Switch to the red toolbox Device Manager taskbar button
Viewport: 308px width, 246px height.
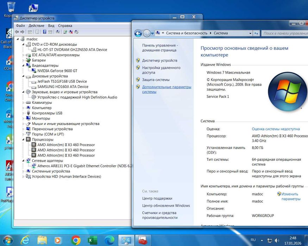click(143, 240)
